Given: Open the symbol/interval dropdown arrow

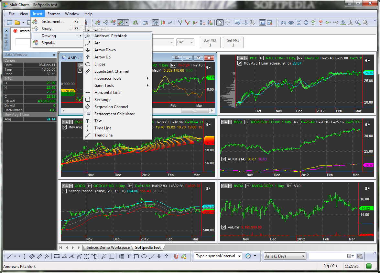Looking at the screenshot, I should (x=239, y=256).
